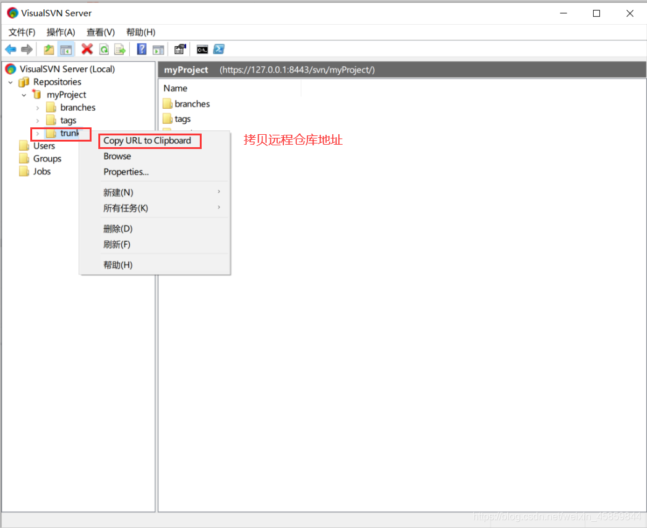The height and width of the screenshot is (528, 647).
Task: Click the Refresh page icon in toolbar
Action: click(x=105, y=49)
